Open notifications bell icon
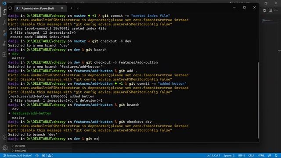The width and height of the screenshot is (281, 158). (x=276, y=155)
